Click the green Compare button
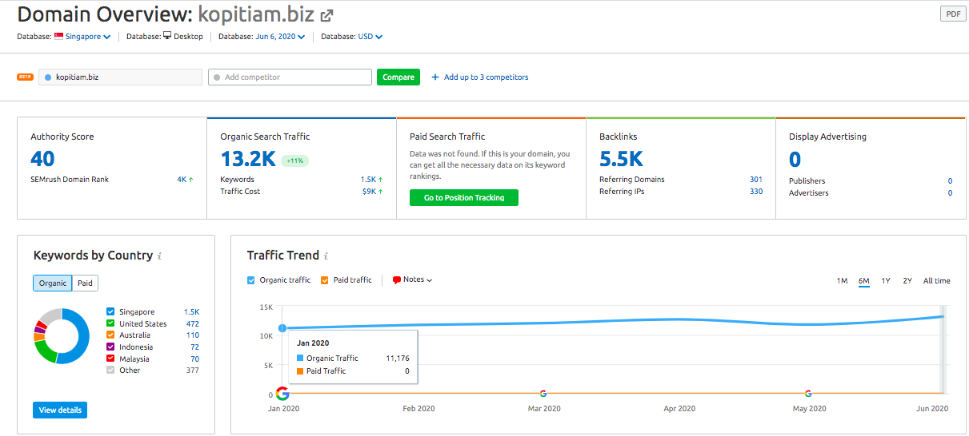The width and height of the screenshot is (969, 436). (x=398, y=77)
